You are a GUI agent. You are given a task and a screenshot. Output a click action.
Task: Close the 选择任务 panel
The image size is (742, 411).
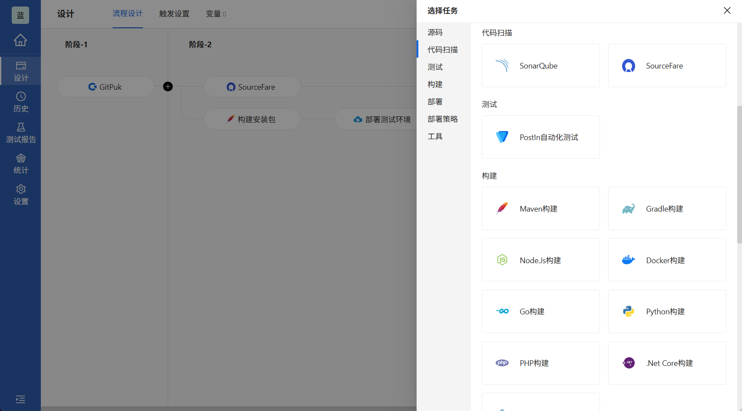(727, 10)
